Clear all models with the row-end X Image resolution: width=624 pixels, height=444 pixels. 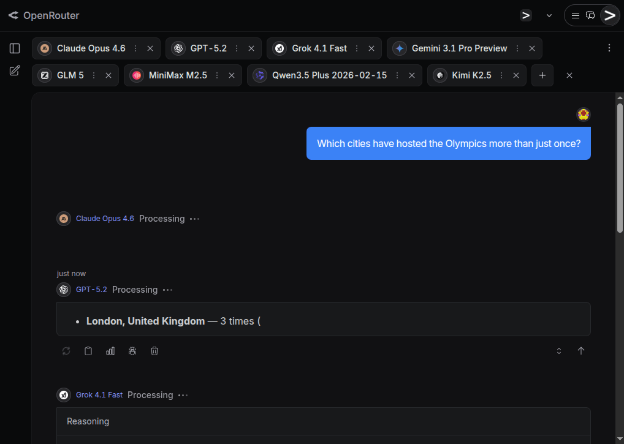click(x=569, y=75)
